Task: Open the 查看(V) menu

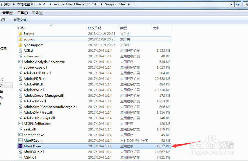Action: [x=8, y=13]
